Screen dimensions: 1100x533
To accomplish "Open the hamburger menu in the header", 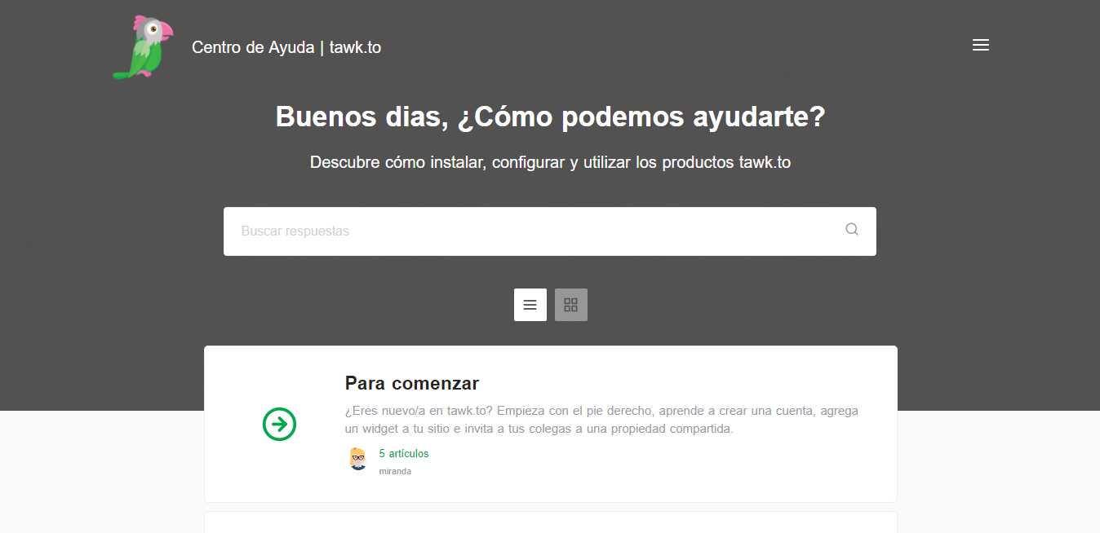I will coord(981,46).
